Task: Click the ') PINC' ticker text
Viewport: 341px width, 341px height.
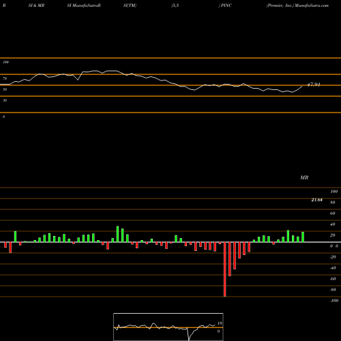Action: [x=225, y=5]
